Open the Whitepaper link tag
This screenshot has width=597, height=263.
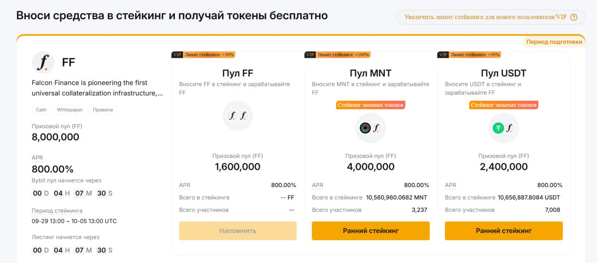pos(69,110)
